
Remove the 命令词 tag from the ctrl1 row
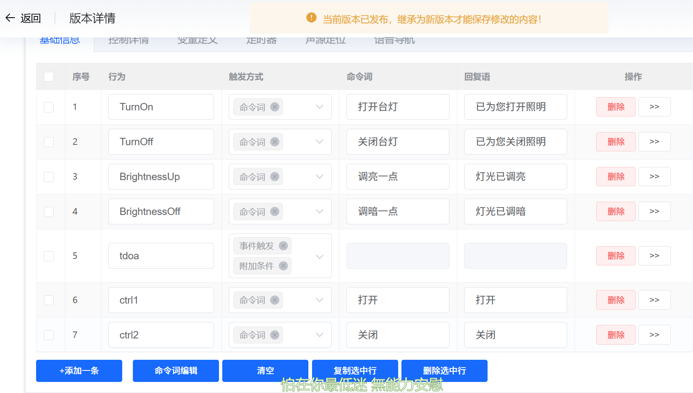pos(274,300)
